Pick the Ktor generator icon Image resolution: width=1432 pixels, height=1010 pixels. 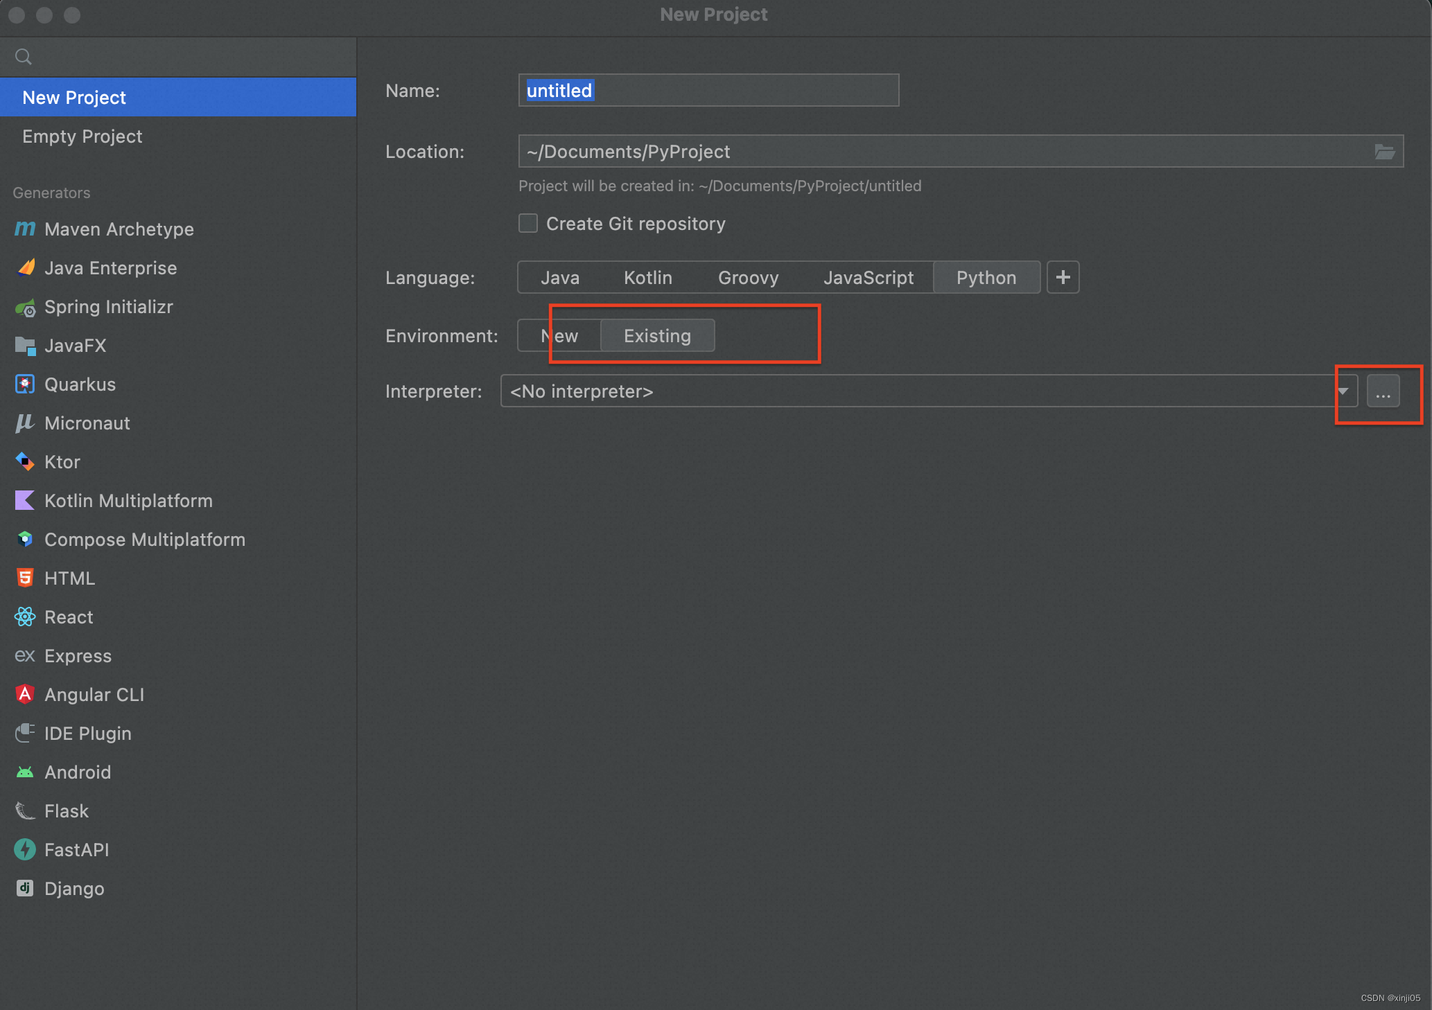tap(25, 462)
